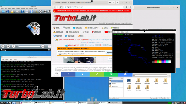Viewport: 186px width, 104px height.
Task: Open the HOME section on TurboLab.it
Action: point(56,28)
